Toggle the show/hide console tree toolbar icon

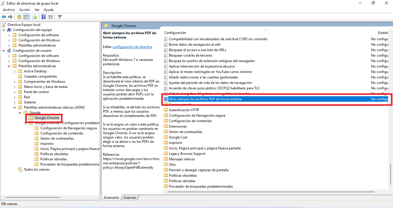pyautogui.click(x=26, y=17)
